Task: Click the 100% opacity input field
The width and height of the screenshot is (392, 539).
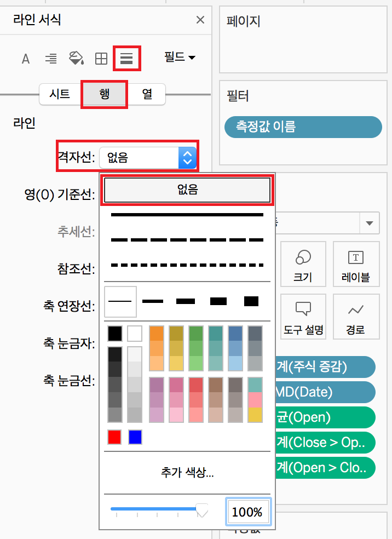Action: coord(249,512)
